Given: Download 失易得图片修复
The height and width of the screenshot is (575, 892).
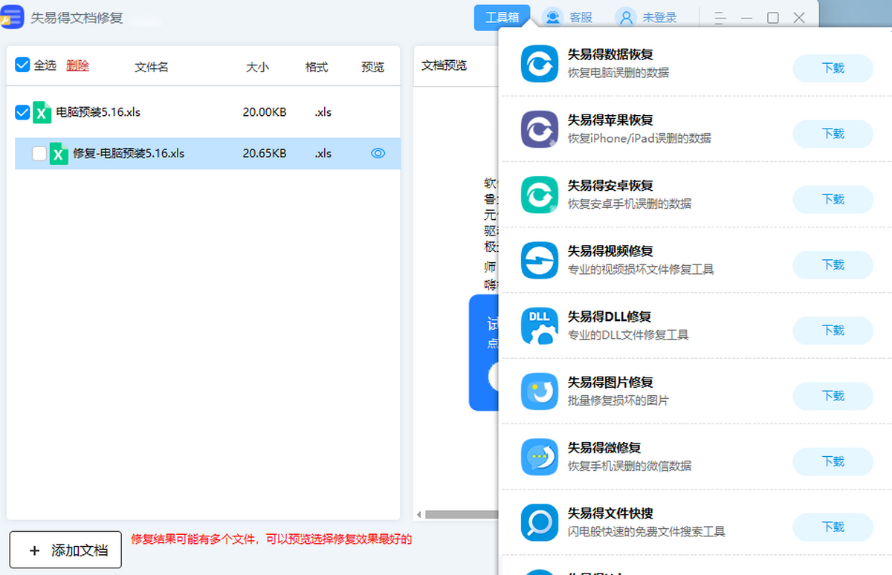Looking at the screenshot, I should click(833, 396).
